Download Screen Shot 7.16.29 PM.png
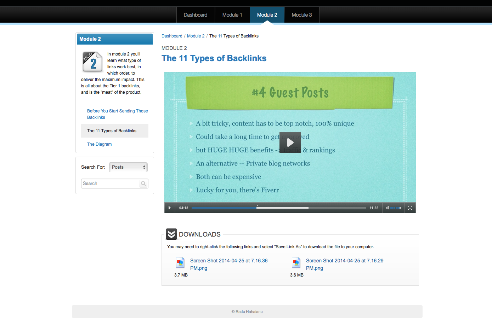Viewport: 492px width, 331px height. (344, 264)
